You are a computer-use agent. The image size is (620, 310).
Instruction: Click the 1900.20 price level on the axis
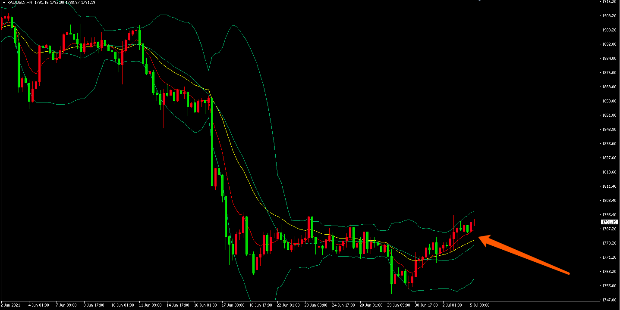(610, 30)
